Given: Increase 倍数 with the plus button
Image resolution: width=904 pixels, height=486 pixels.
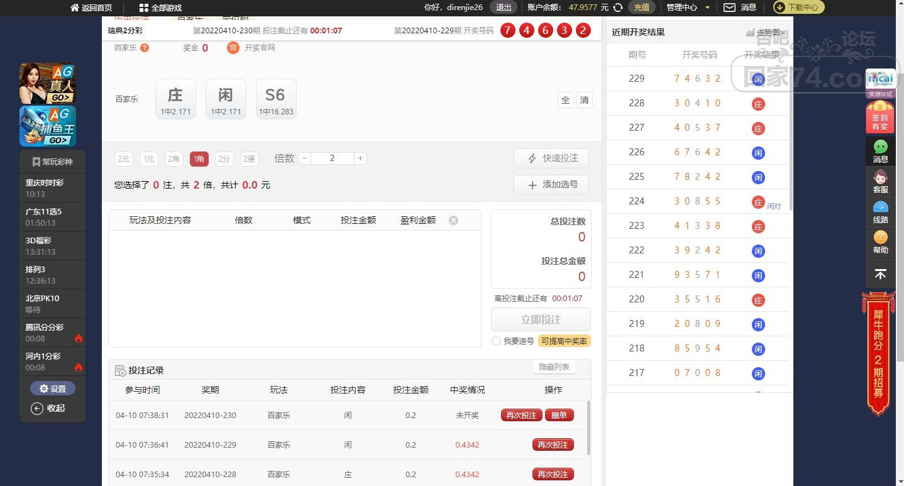Looking at the screenshot, I should point(361,158).
